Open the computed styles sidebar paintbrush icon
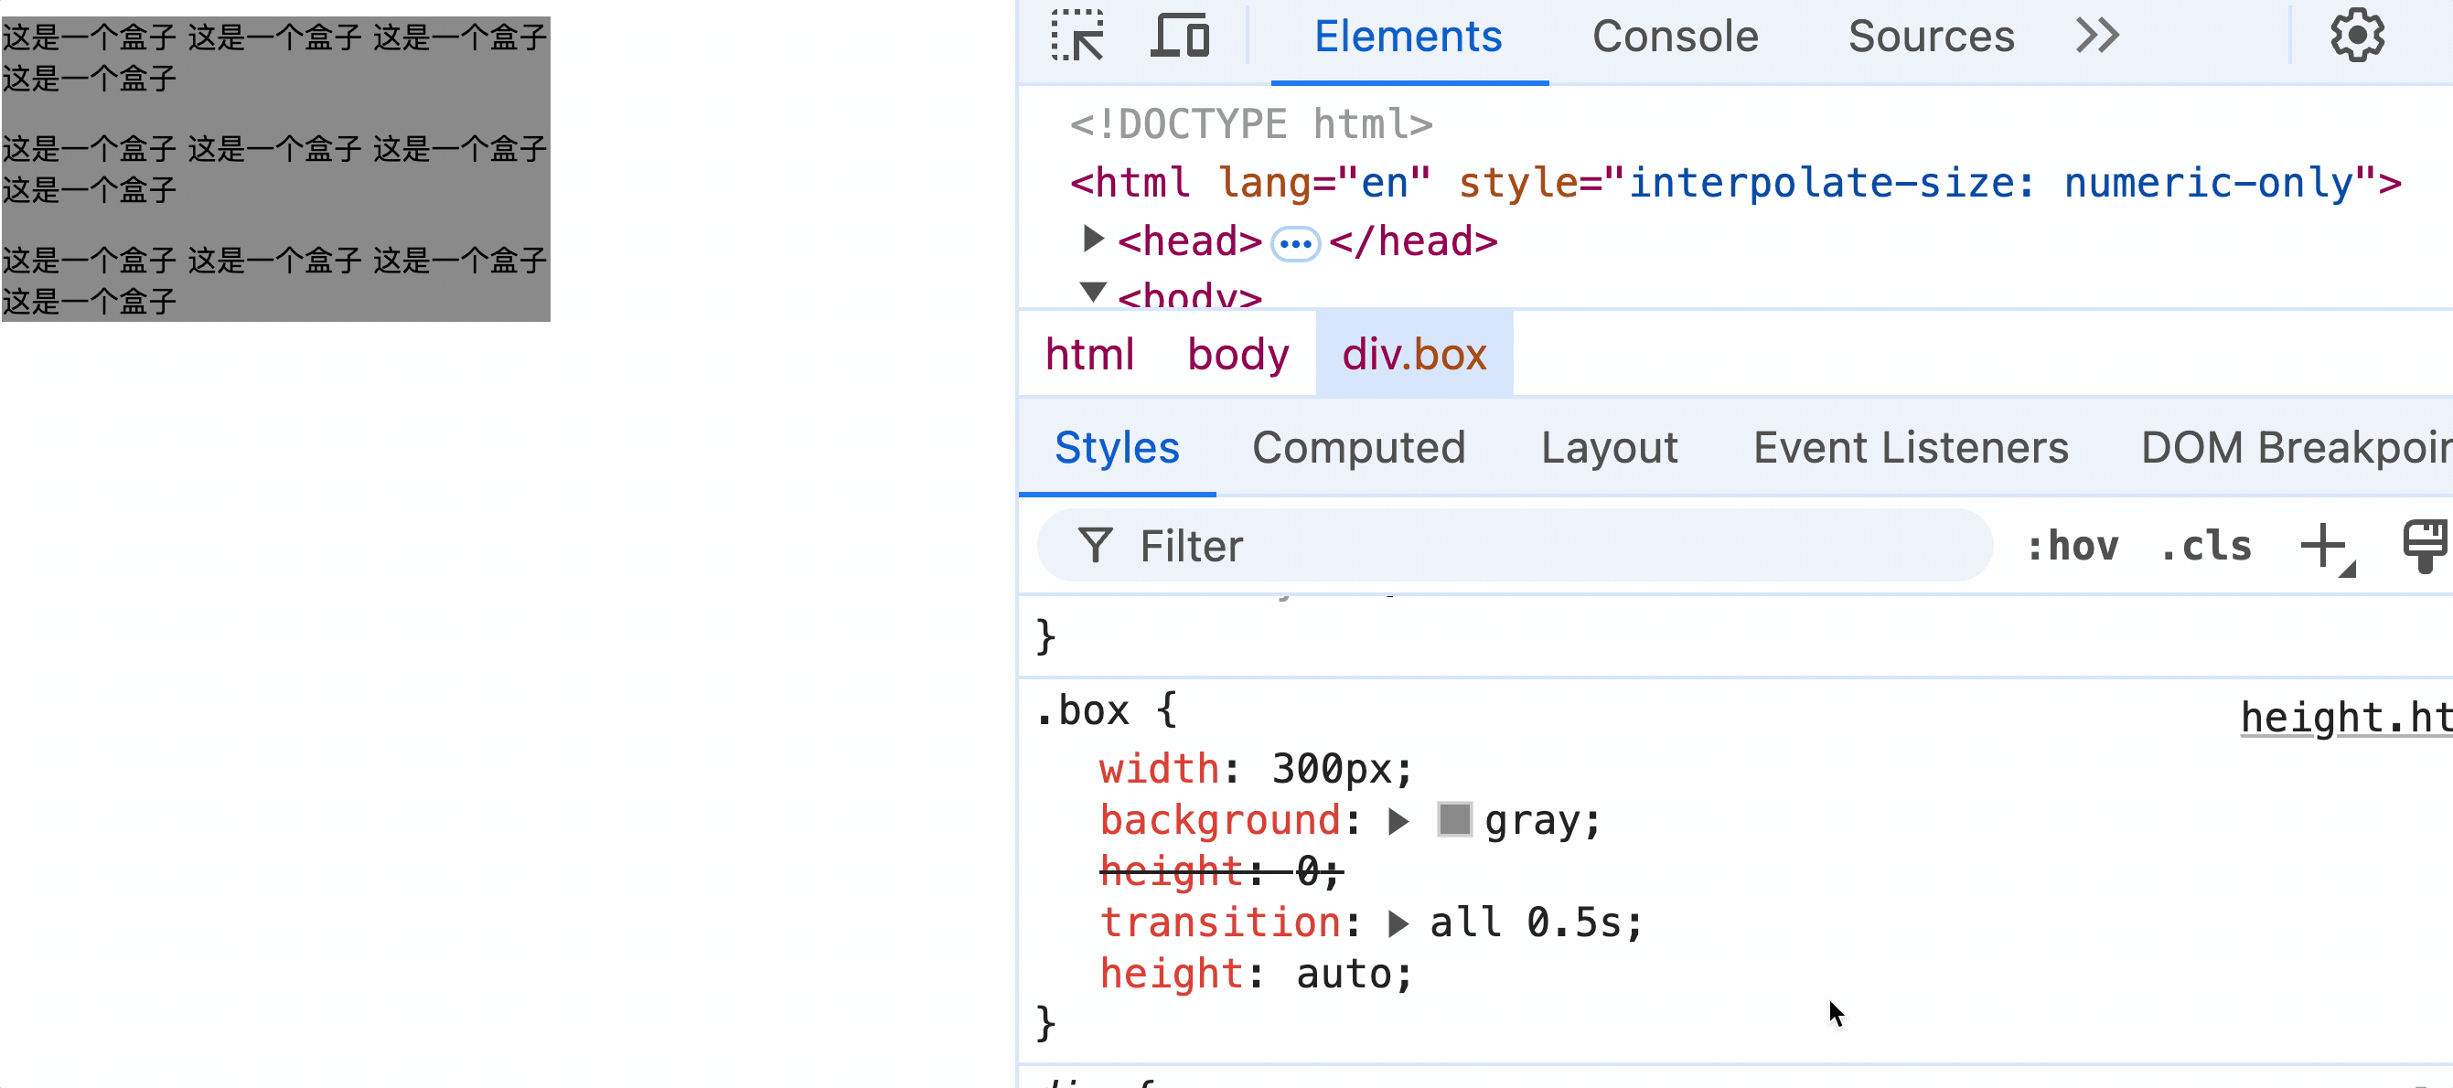This screenshot has height=1088, width=2453. coord(2424,547)
